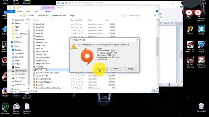This screenshot has width=209, height=117.
Task: Select Origin.VisualElementsManifest file
Action: tap(48, 73)
